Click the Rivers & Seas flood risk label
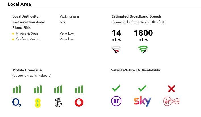Viewport: 201px width, 117px height. 27,33
